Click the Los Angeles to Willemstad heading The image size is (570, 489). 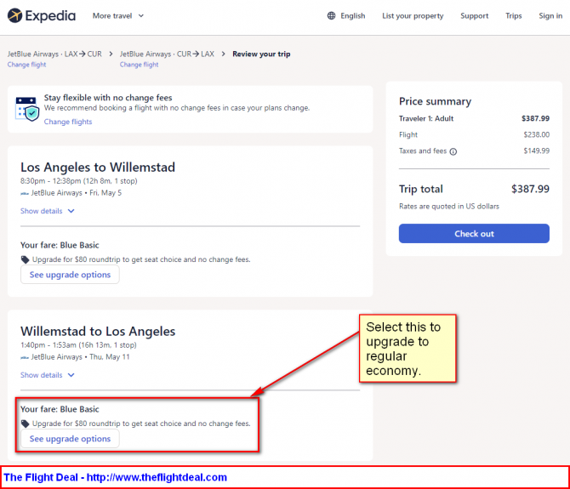pos(98,168)
